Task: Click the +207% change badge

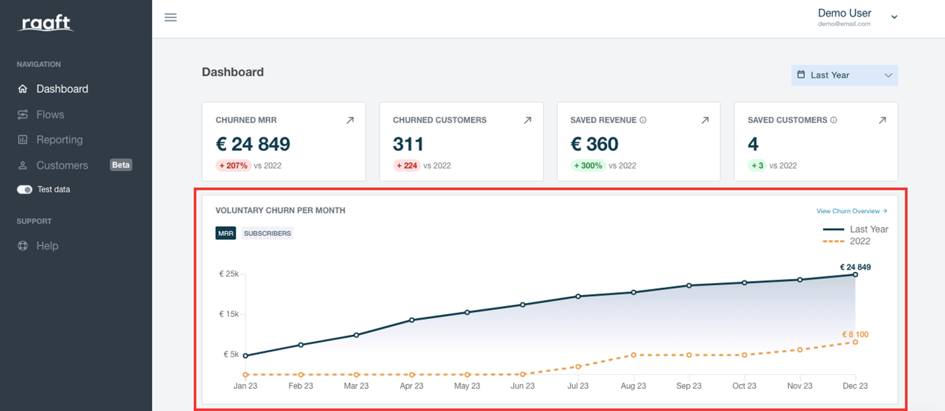Action: click(x=233, y=165)
